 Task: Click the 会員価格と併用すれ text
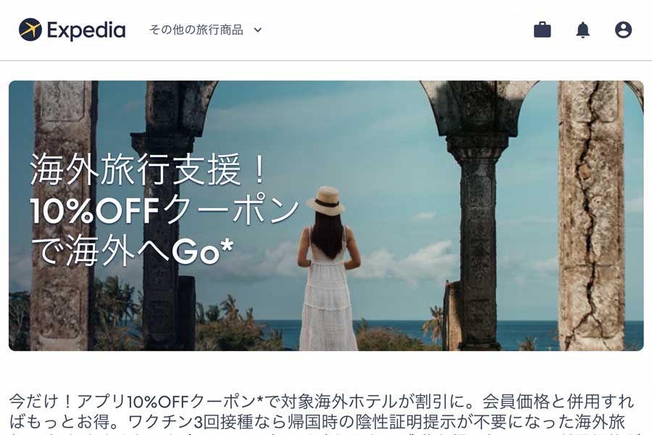(x=558, y=401)
